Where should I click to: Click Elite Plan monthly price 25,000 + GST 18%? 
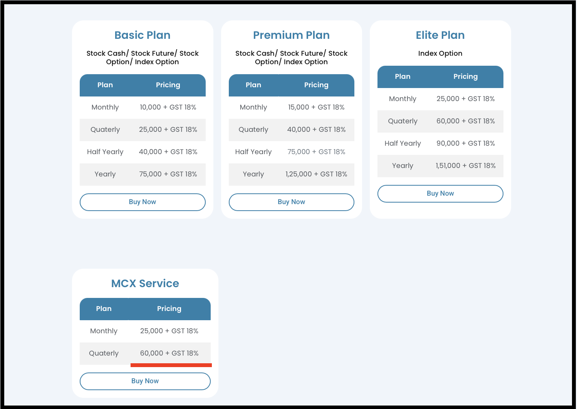[466, 99]
